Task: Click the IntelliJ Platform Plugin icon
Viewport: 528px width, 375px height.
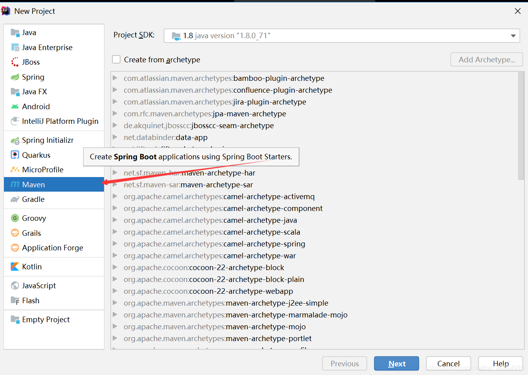Action: [15, 121]
